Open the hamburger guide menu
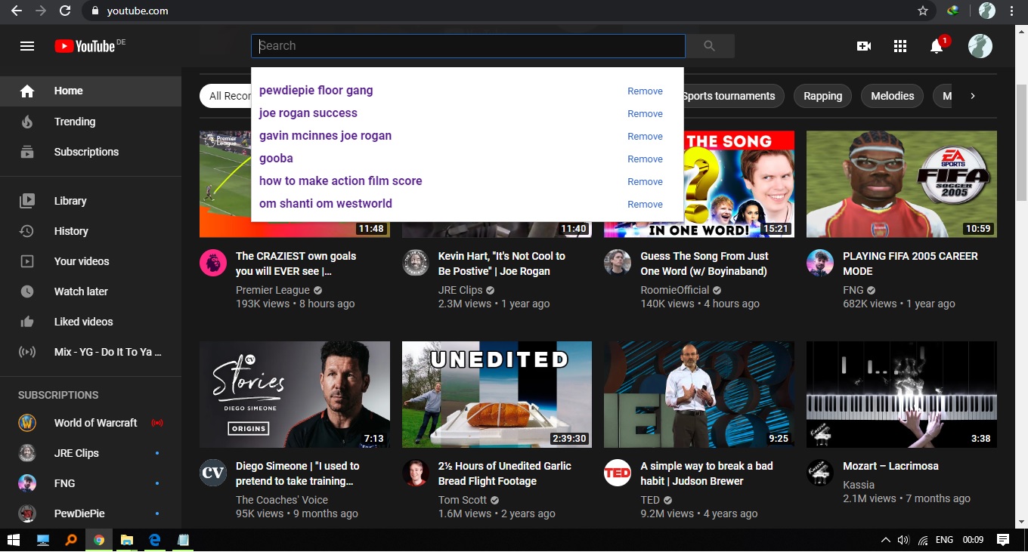The height and width of the screenshot is (552, 1028). click(x=27, y=46)
